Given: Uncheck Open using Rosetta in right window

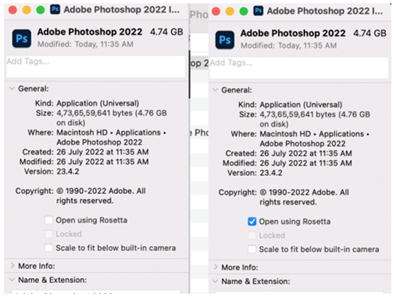Looking at the screenshot, I should point(252,222).
